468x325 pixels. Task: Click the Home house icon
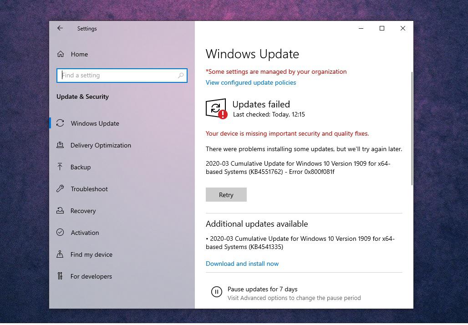tap(61, 54)
